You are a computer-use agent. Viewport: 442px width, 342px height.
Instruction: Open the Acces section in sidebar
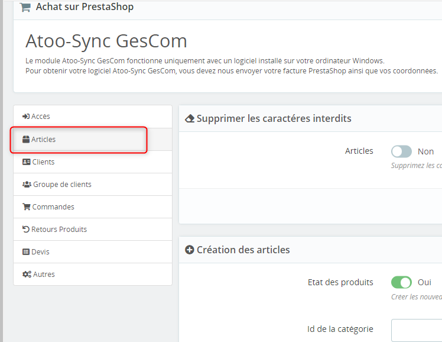(x=93, y=117)
